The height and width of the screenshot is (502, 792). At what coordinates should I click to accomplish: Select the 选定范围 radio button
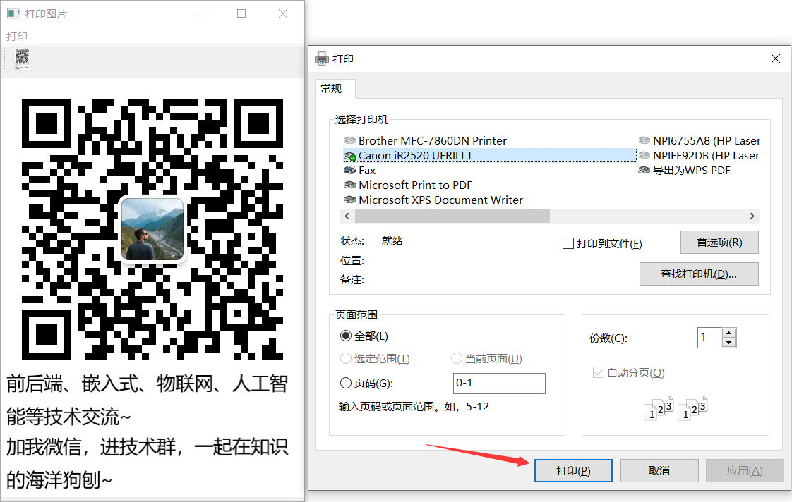point(345,358)
